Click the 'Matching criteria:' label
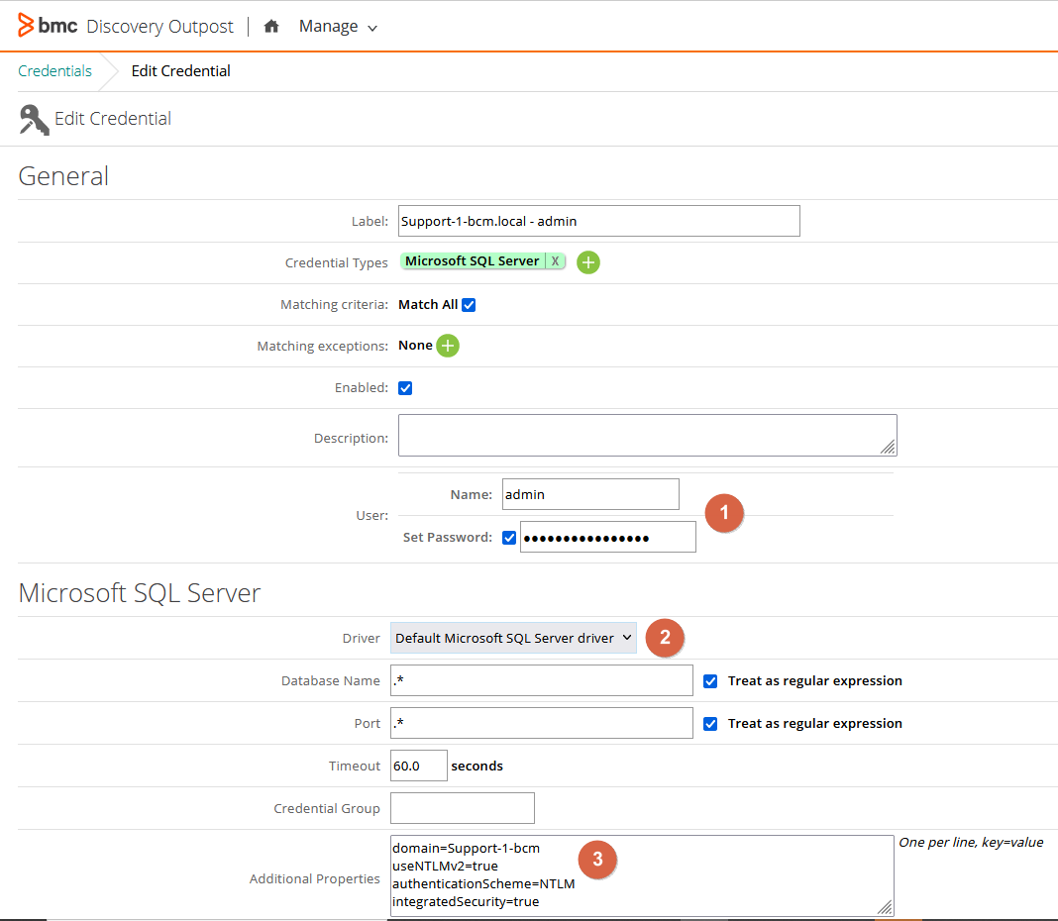This screenshot has width=1058, height=921. [335, 305]
